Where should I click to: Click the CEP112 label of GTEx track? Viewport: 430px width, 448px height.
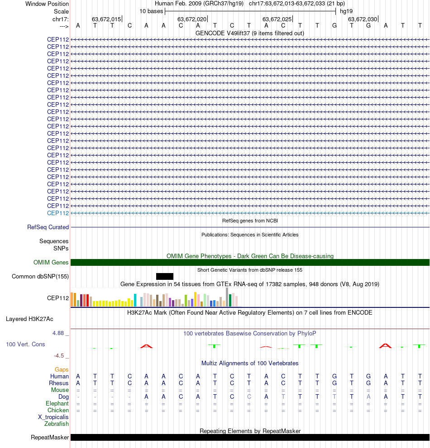pyautogui.click(x=58, y=298)
